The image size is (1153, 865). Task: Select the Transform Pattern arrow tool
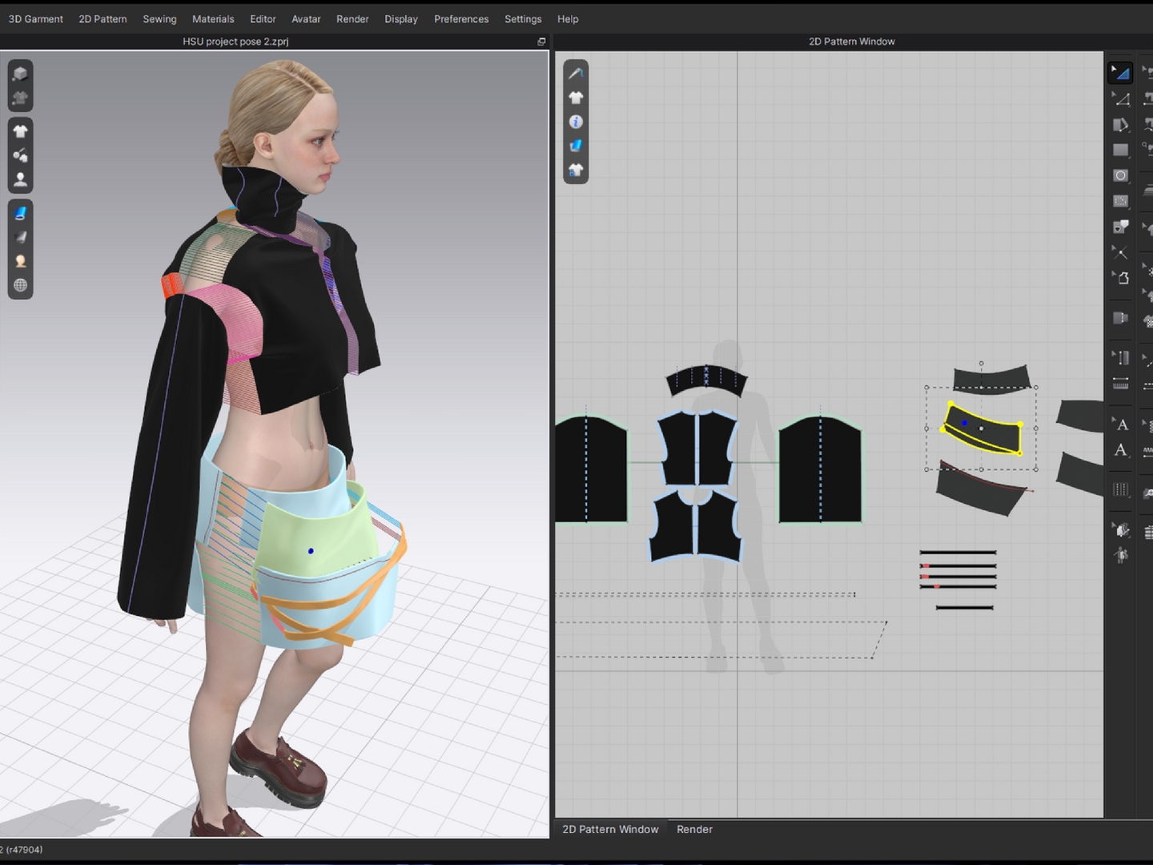pyautogui.click(x=1120, y=73)
